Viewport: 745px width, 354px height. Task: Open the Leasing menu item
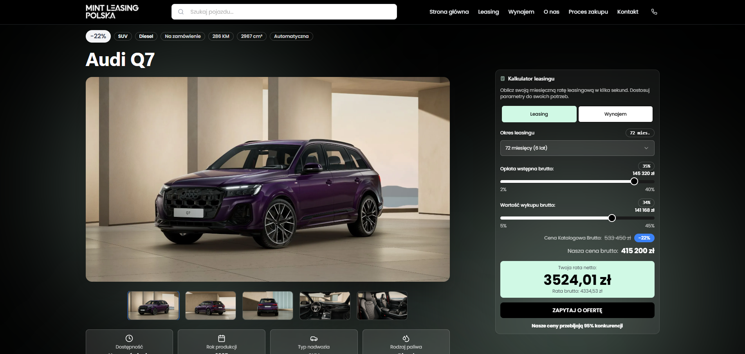pos(489,12)
